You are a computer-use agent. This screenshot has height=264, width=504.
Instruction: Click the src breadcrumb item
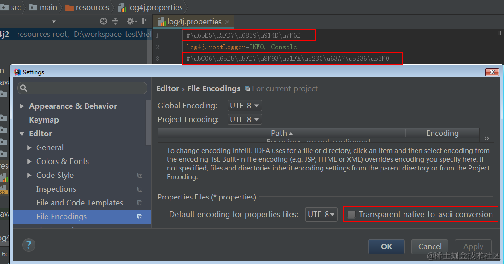click(x=11, y=7)
